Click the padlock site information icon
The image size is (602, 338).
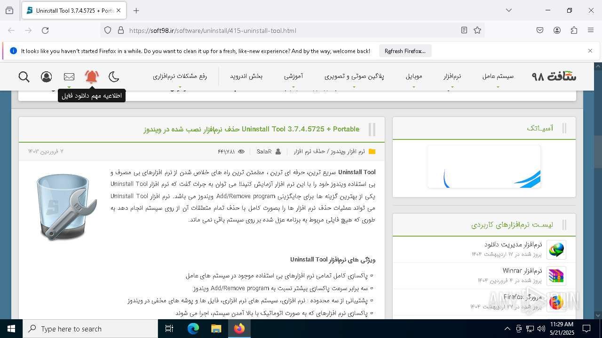click(121, 30)
